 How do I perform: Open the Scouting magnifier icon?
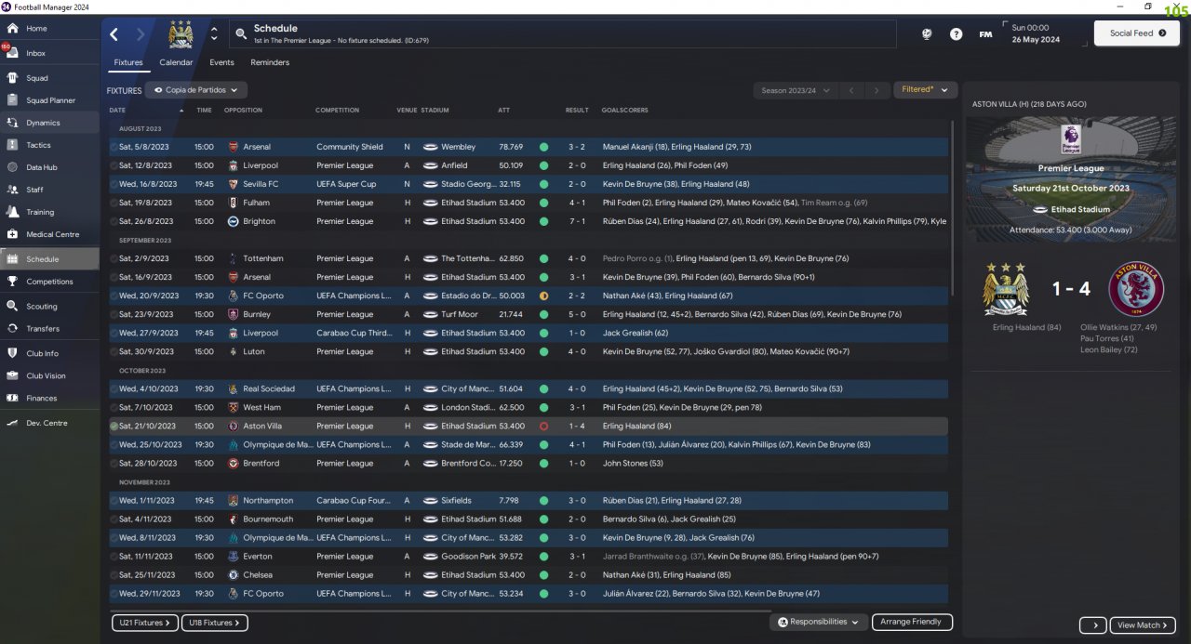(12, 306)
